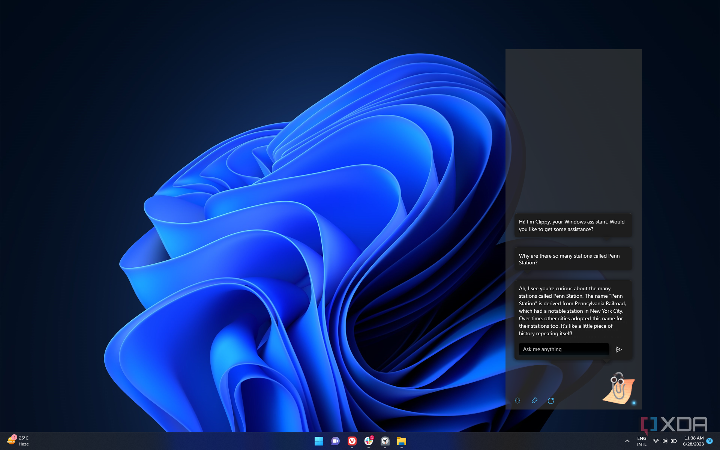Check the battery status icon

[674, 441]
